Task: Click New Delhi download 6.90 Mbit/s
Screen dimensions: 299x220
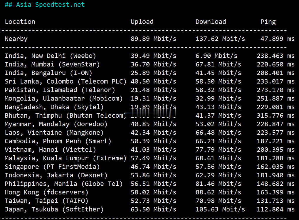Action: coord(216,56)
